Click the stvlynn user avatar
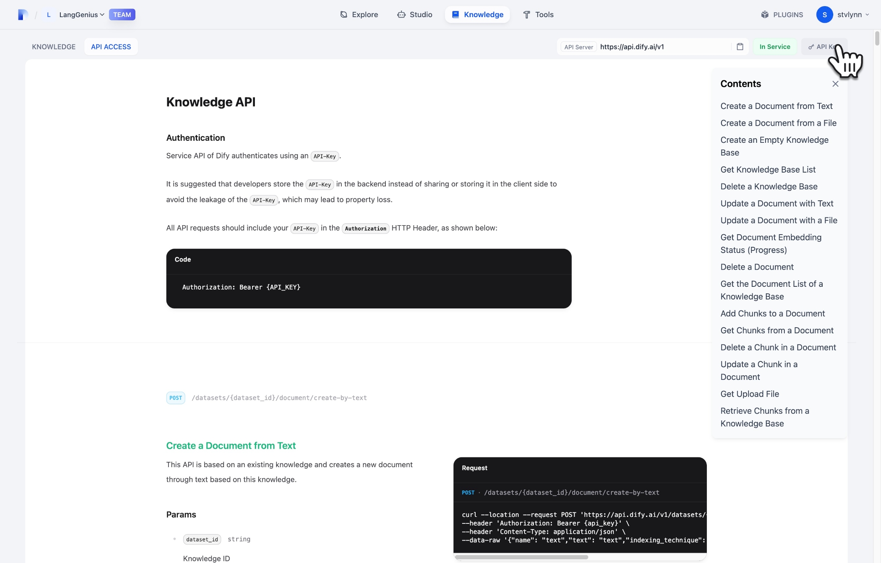The width and height of the screenshot is (881, 563). point(824,15)
